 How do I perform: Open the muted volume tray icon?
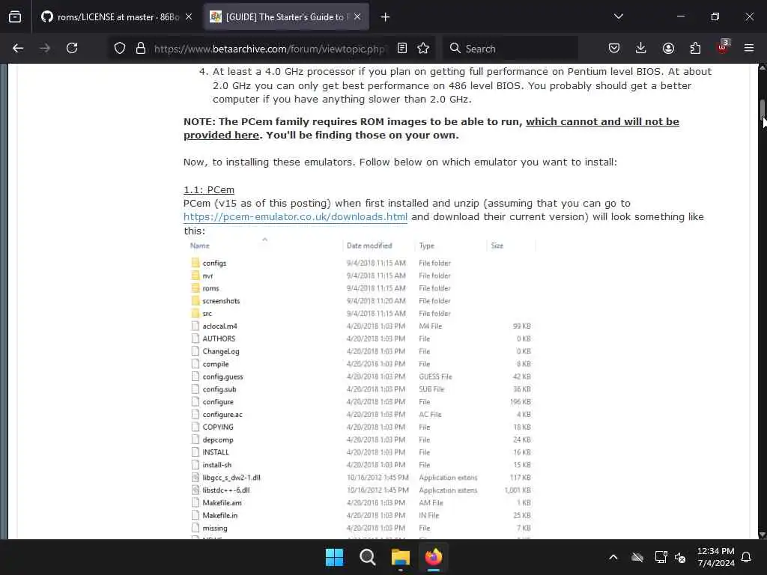tap(680, 557)
